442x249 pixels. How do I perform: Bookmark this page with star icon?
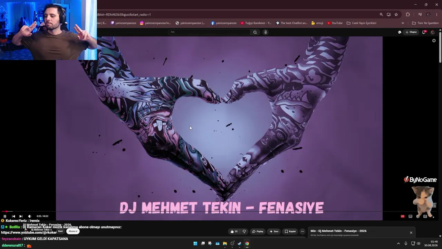(396, 15)
